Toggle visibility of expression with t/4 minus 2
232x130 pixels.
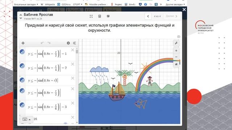(22, 66)
